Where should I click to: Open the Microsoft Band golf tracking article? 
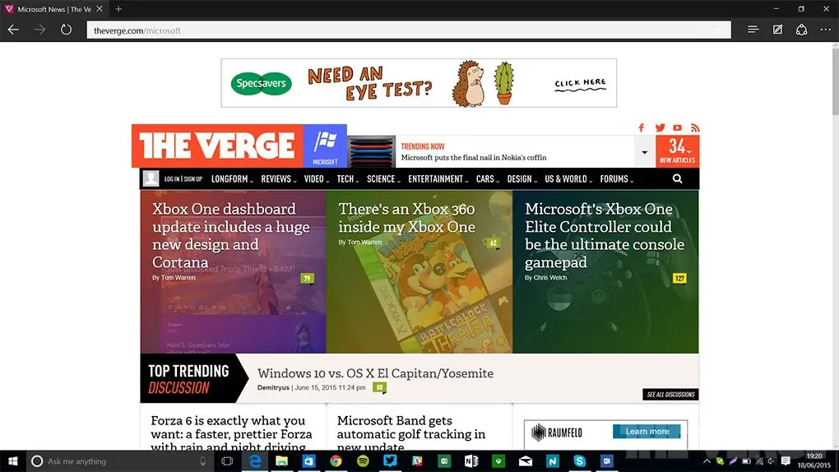point(411,434)
